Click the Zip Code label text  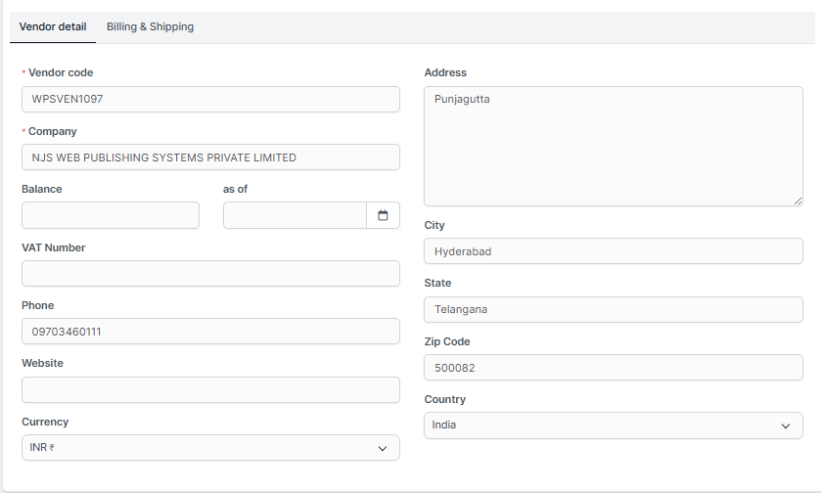coord(446,341)
